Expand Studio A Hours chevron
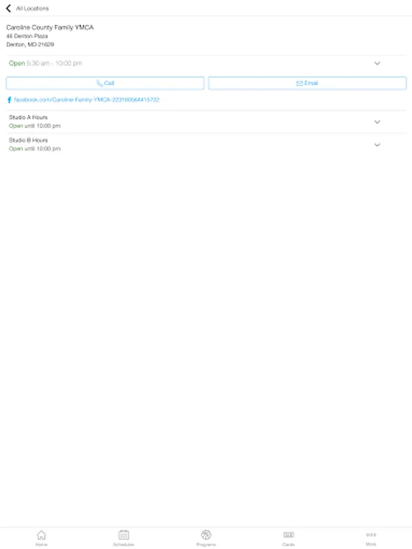 (x=377, y=122)
